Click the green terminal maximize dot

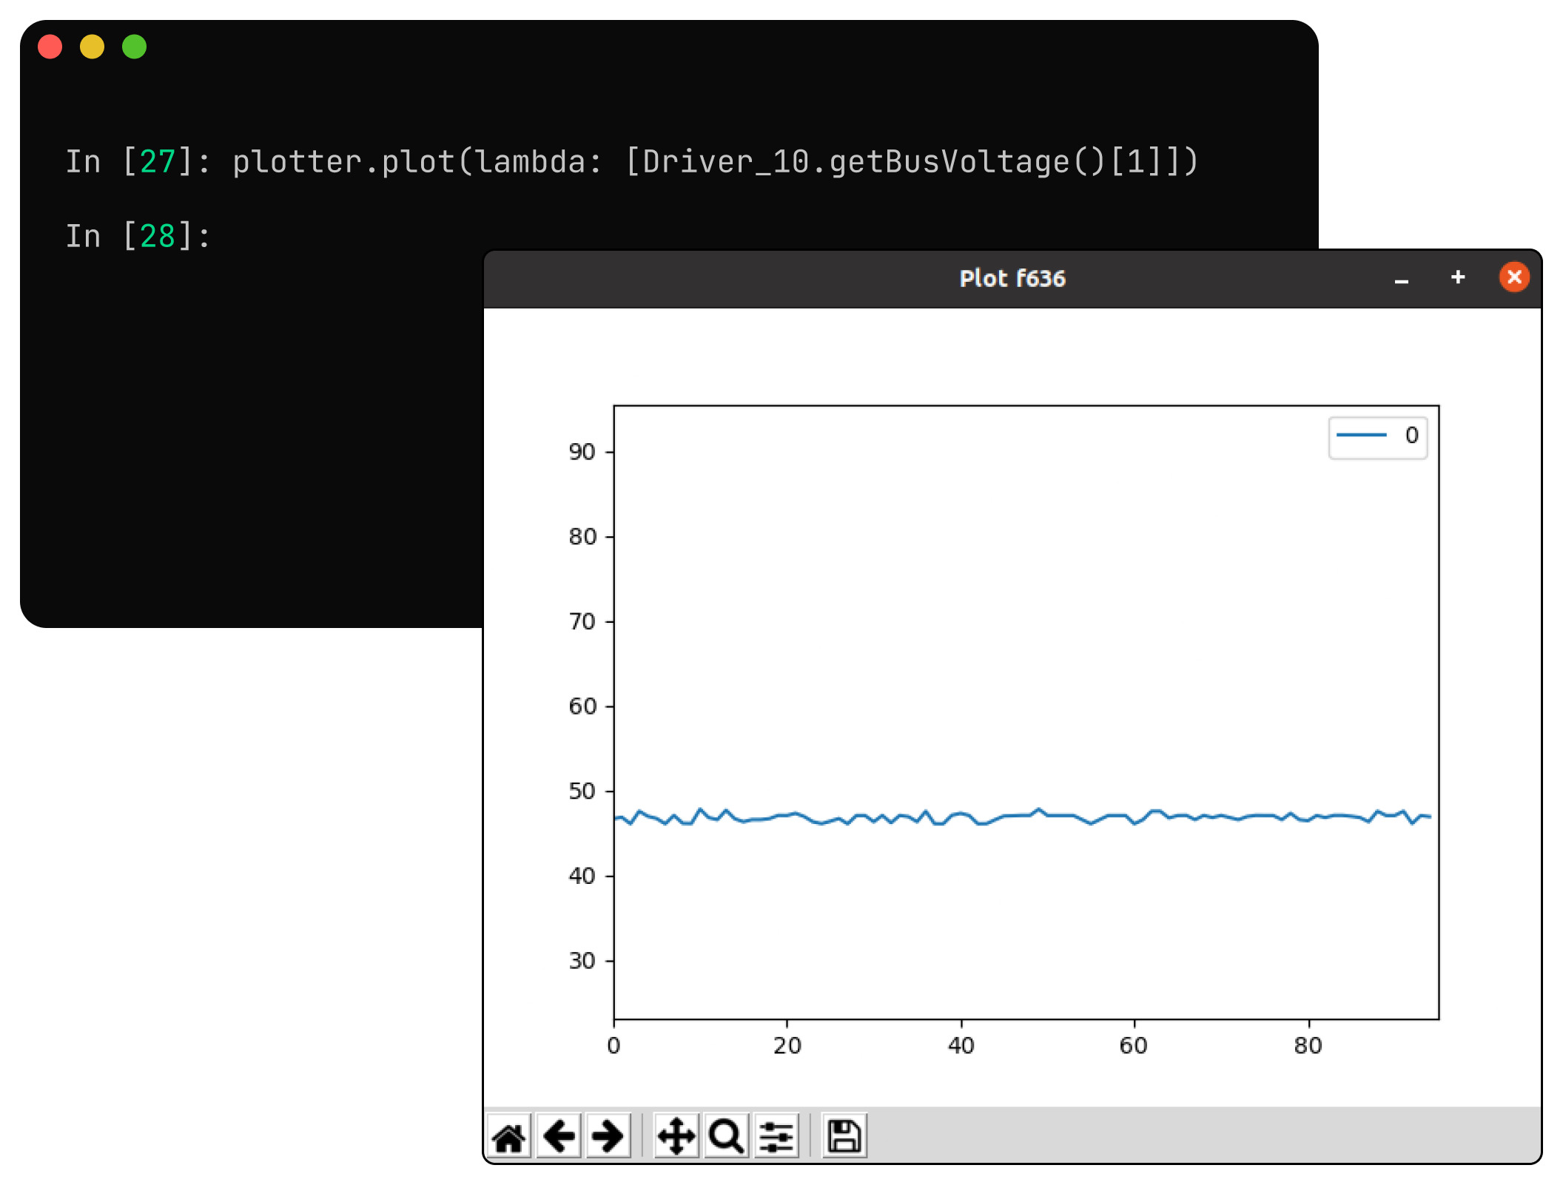coord(135,47)
